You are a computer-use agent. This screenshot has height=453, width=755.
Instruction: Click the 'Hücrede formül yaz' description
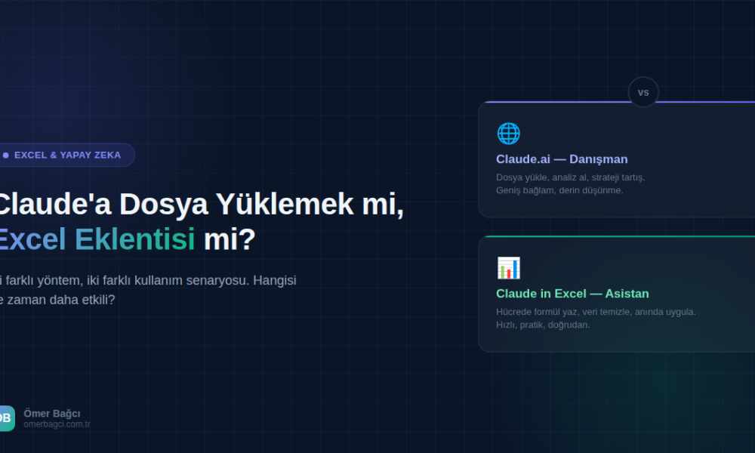[x=596, y=312]
